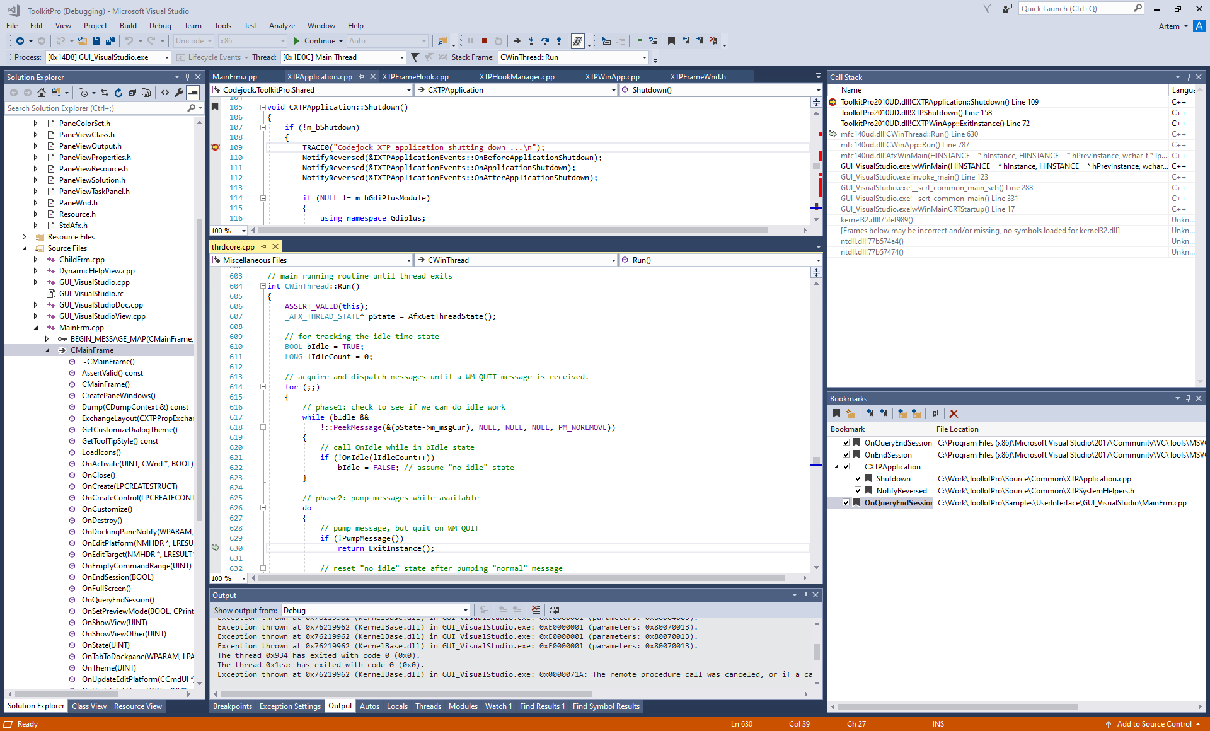Click the Continue button
The width and height of the screenshot is (1210, 731).
tap(314, 41)
